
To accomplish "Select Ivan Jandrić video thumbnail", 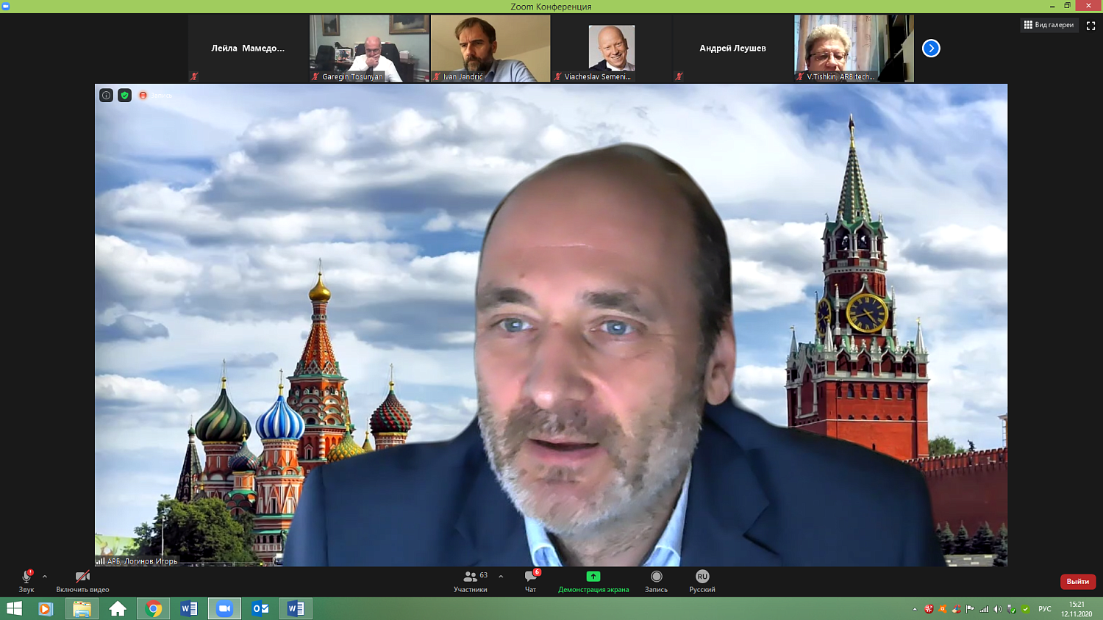I will (x=490, y=48).
